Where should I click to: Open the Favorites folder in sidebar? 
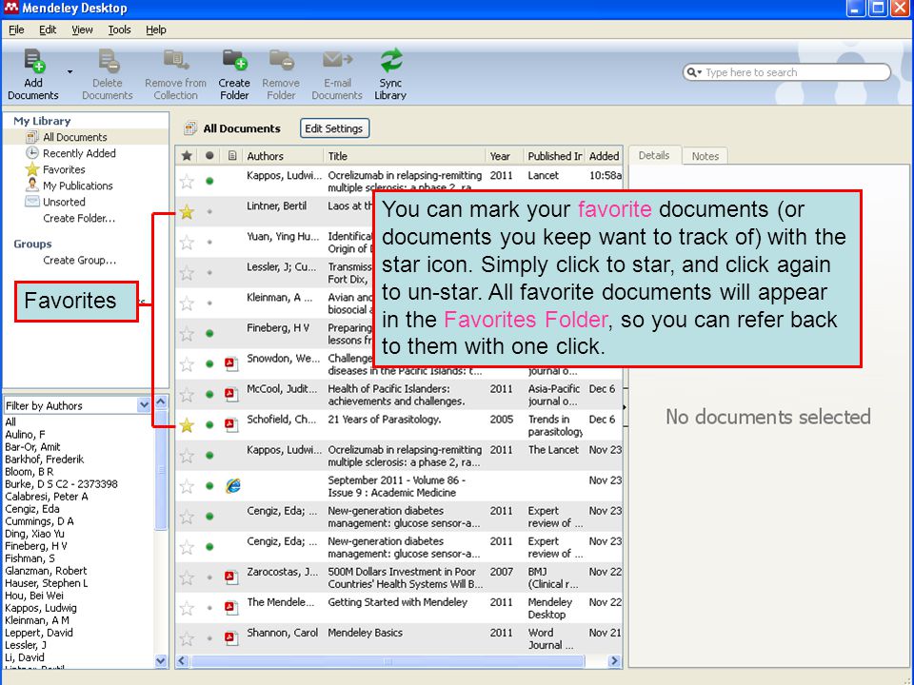pos(64,169)
